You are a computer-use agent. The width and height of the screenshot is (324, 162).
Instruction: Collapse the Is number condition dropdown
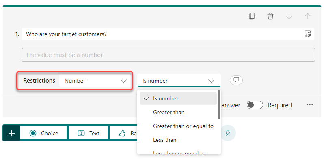179,81
